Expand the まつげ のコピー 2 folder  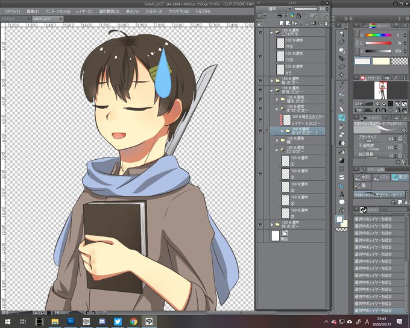pyautogui.click(x=282, y=131)
